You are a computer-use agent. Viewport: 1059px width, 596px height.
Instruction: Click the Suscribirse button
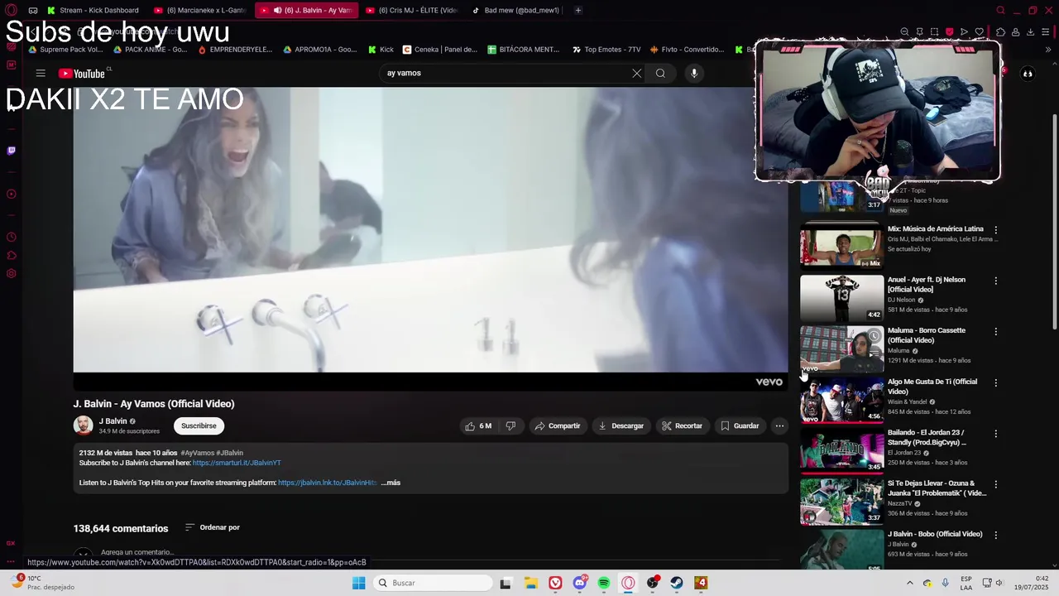199,425
